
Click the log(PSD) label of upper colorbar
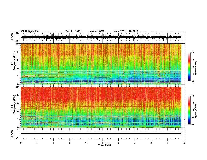click(x=196, y=68)
